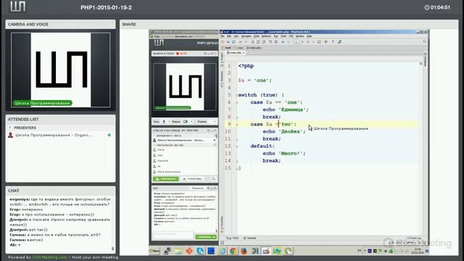The width and height of the screenshot is (464, 261).
Task: Click the camera thumbnail in Camera and Voice panel
Action: point(61,70)
